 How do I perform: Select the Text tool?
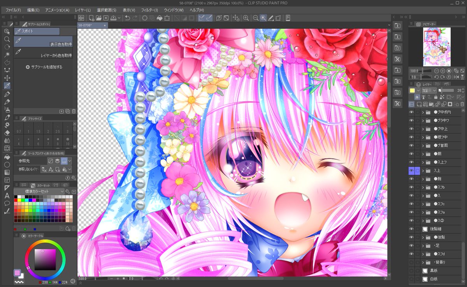tap(7, 195)
